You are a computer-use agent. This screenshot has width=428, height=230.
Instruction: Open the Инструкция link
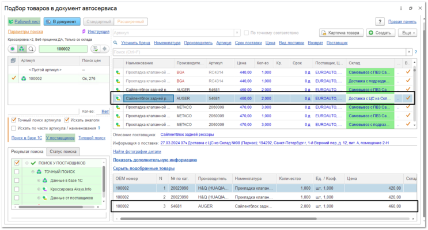tap(99, 32)
